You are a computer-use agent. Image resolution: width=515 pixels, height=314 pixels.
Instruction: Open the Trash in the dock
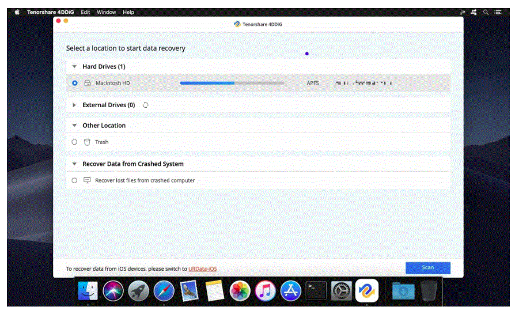coord(429,291)
